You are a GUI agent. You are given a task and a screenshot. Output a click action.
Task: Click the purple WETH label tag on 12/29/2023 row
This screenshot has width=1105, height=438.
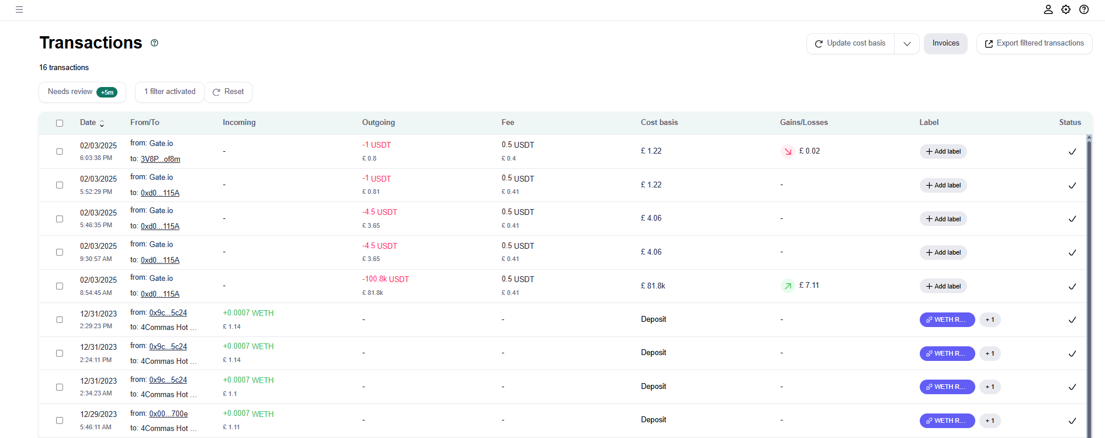coord(947,420)
